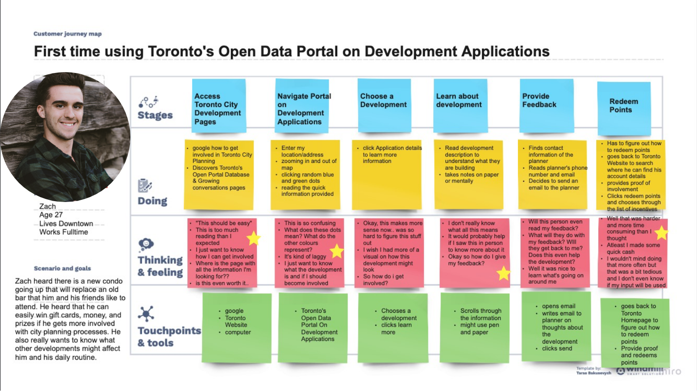The height and width of the screenshot is (391, 697).
Task: Click the Thinking & feeling head icon
Action: [x=146, y=245]
